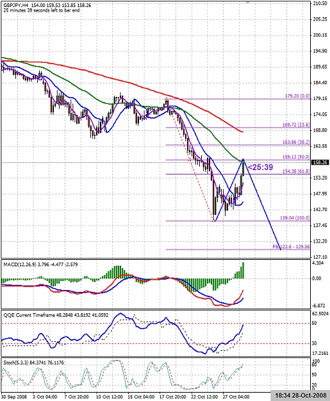The height and width of the screenshot is (401, 330).
Task: Click the 22 Oct 12:00 time axis label
Action: pos(204,397)
